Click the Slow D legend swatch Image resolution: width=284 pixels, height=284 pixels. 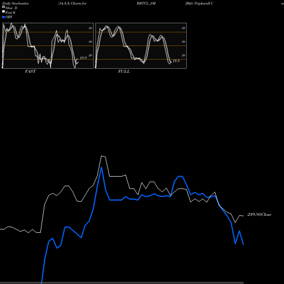tap(3, 7)
